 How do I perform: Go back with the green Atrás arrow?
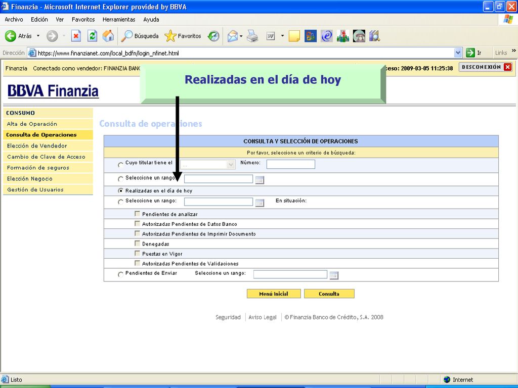(10, 36)
